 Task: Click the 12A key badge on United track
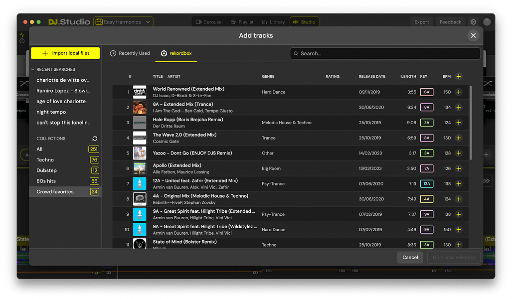[x=427, y=184]
